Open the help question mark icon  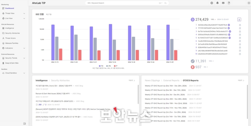pyautogui.click(x=229, y=3)
